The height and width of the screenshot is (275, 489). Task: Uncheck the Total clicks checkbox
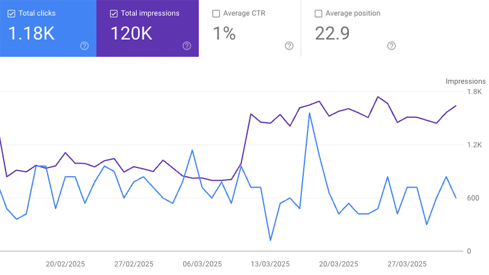pyautogui.click(x=12, y=13)
